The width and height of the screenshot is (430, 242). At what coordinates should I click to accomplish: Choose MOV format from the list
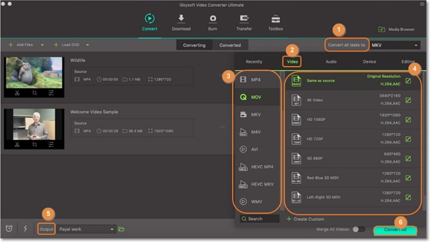[x=257, y=97]
